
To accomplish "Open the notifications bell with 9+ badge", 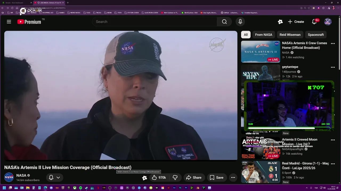I will pos(315,22).
